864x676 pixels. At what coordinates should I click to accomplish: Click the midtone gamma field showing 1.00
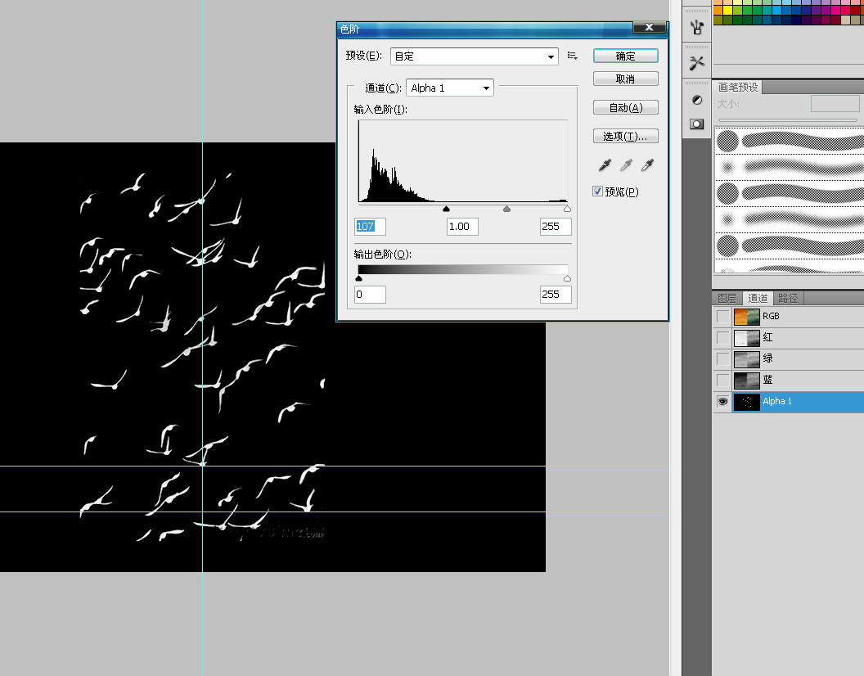[x=462, y=227]
